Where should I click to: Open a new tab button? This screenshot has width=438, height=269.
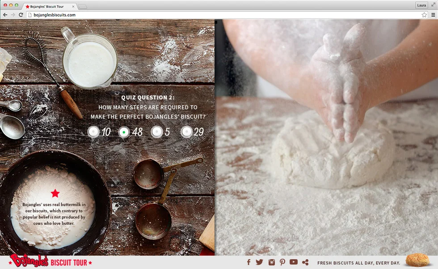[x=83, y=7]
